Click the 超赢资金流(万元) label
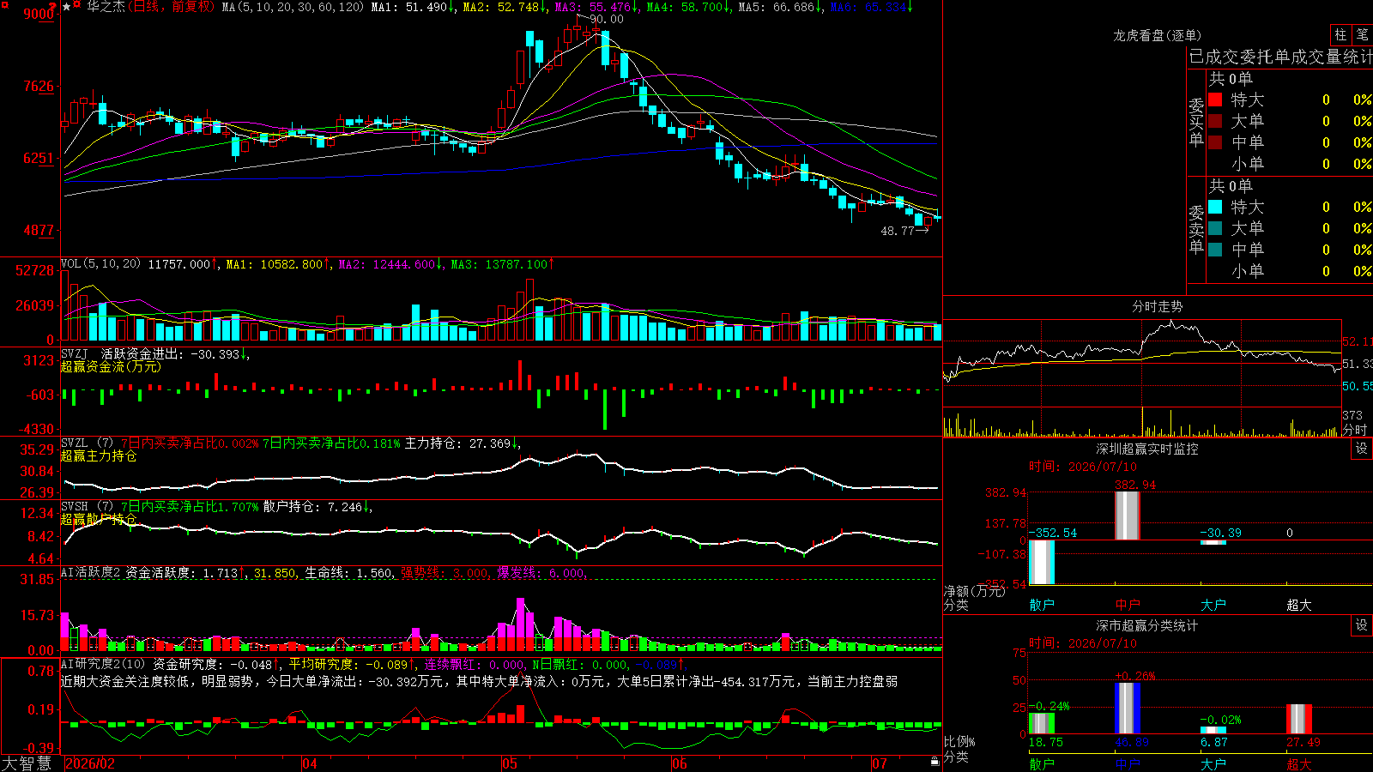Image resolution: width=1373 pixels, height=772 pixels. [111, 366]
